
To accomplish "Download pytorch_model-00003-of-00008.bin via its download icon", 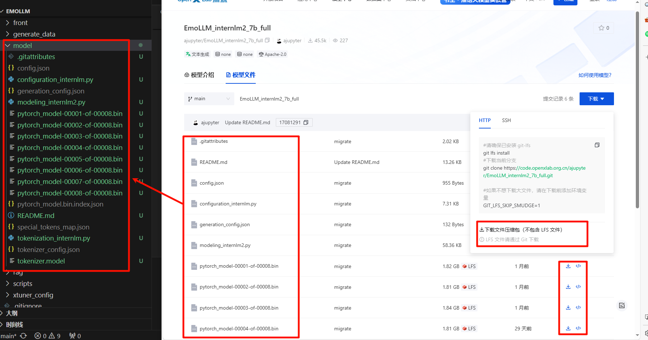I will click(x=568, y=307).
